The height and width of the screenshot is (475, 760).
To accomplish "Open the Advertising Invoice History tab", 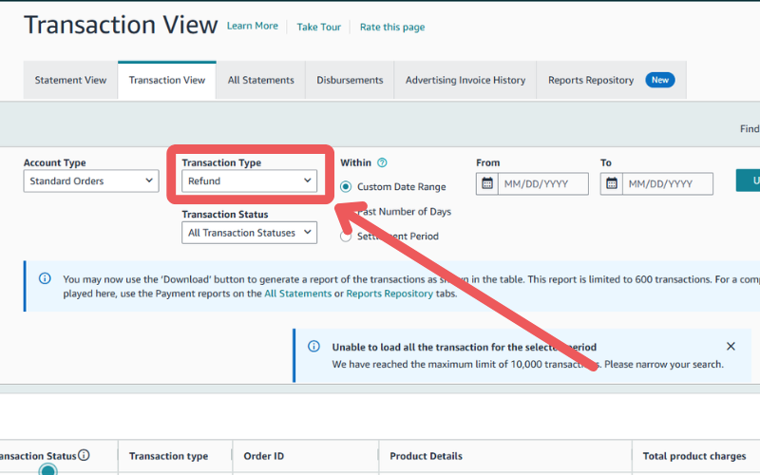I will (x=465, y=81).
